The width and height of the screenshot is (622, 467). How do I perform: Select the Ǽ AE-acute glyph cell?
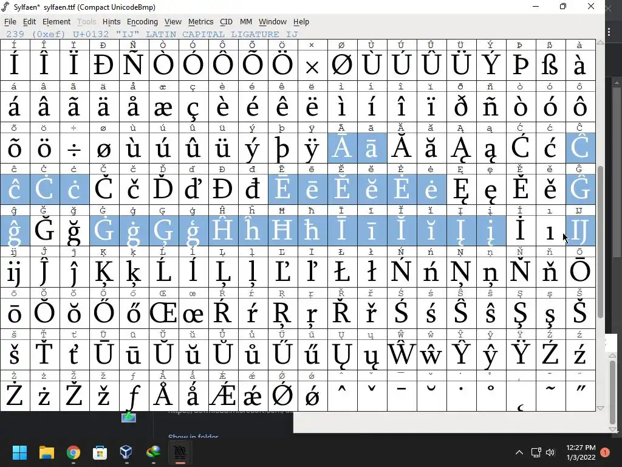pyautogui.click(x=224, y=395)
